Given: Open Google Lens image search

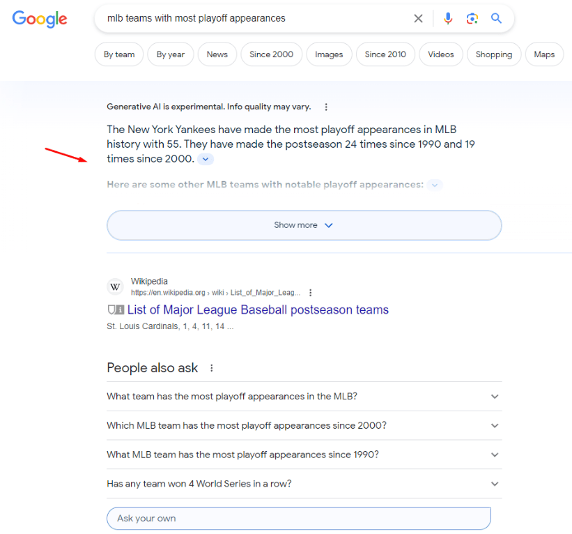Looking at the screenshot, I should (472, 19).
